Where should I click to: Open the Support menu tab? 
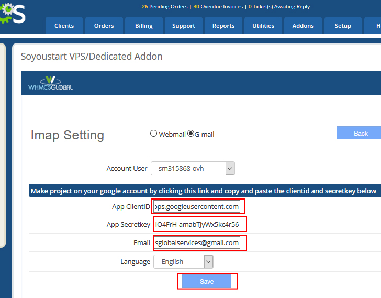tap(184, 26)
